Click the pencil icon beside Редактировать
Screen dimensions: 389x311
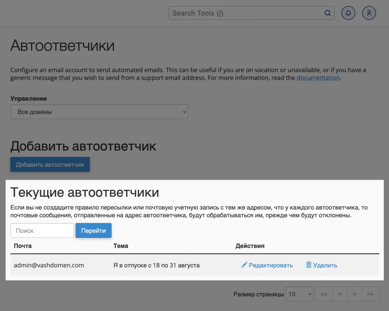point(244,265)
